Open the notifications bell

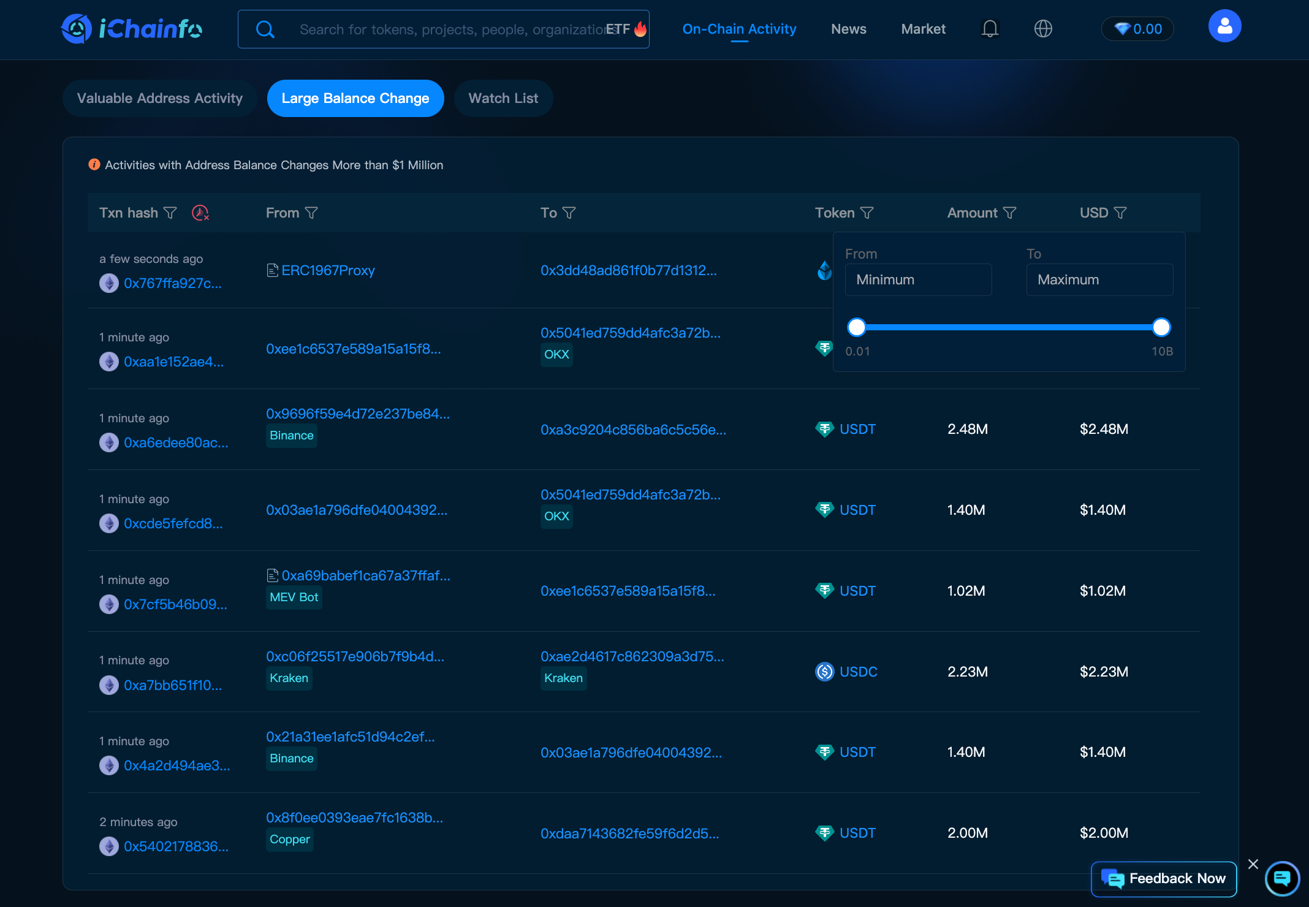point(990,29)
